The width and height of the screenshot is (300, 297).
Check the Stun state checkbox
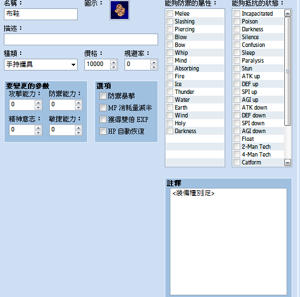(237, 68)
